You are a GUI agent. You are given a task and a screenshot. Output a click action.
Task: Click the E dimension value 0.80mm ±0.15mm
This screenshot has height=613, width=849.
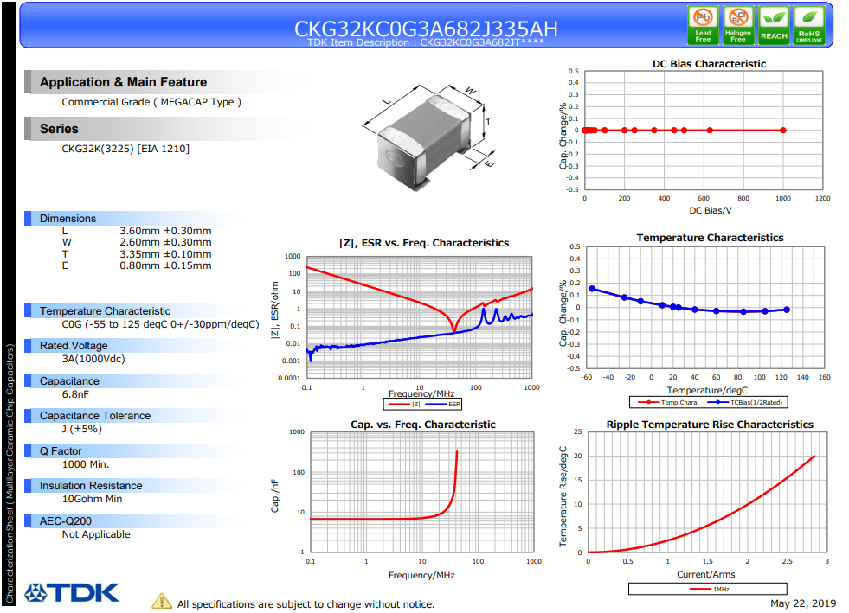click(x=165, y=265)
